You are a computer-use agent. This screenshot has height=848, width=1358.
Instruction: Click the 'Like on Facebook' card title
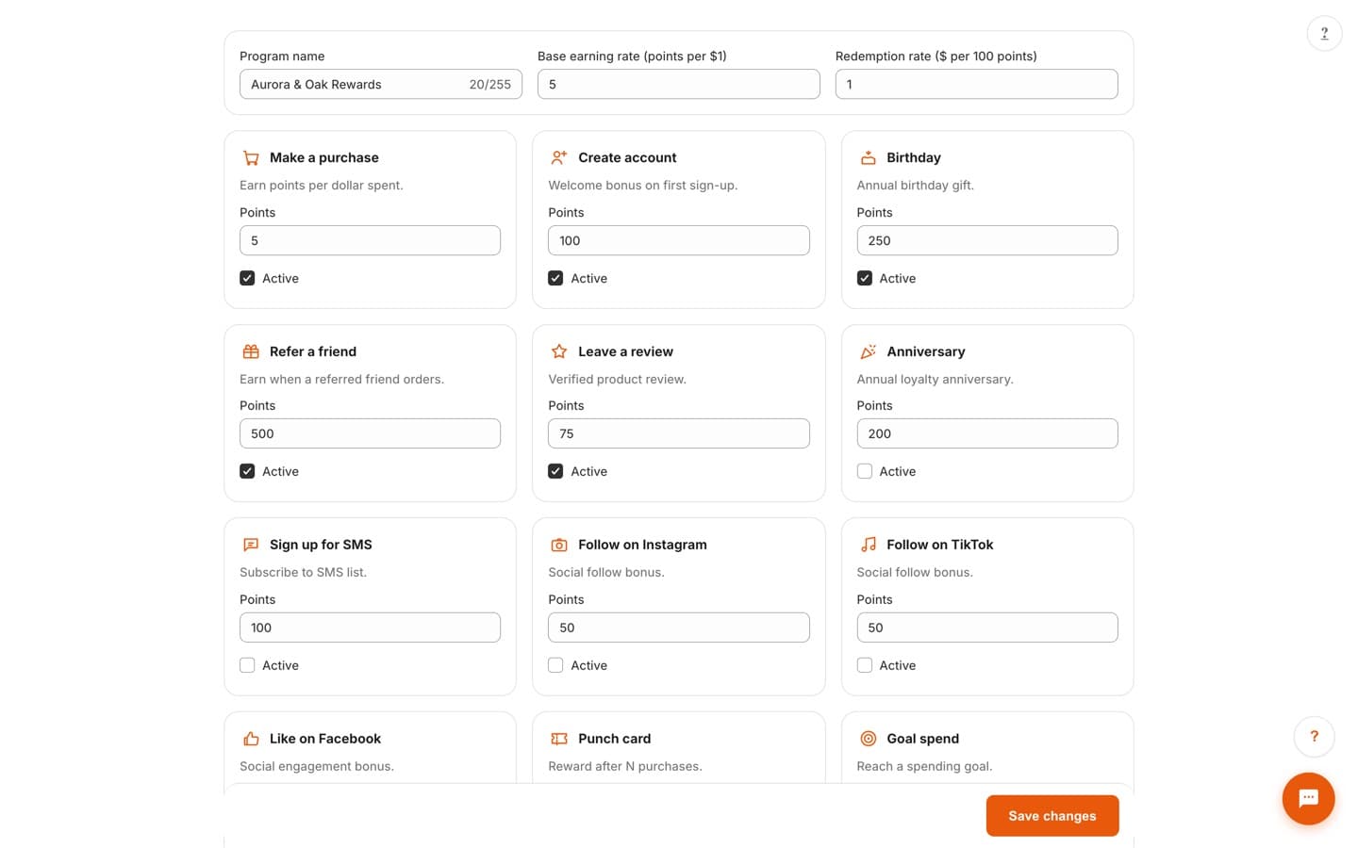point(325,739)
